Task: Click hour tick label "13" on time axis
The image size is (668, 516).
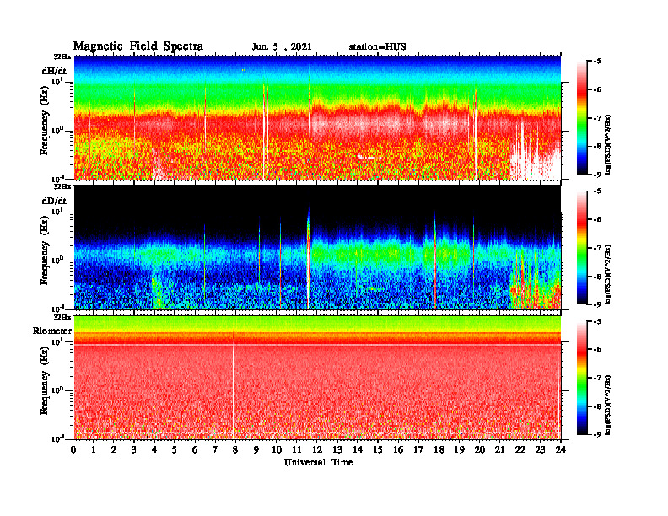Action: [337, 450]
